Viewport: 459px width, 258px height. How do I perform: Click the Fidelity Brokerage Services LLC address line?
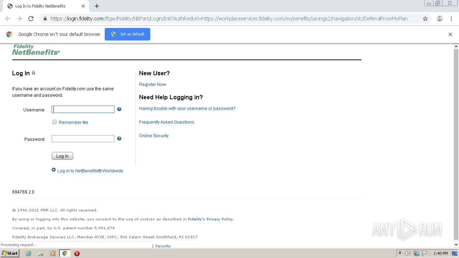click(x=105, y=237)
